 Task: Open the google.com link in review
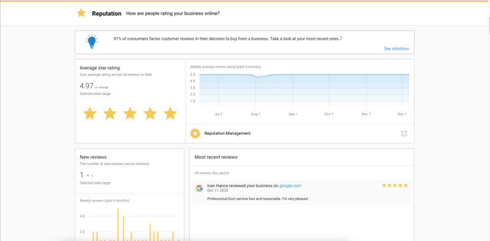[290, 185]
